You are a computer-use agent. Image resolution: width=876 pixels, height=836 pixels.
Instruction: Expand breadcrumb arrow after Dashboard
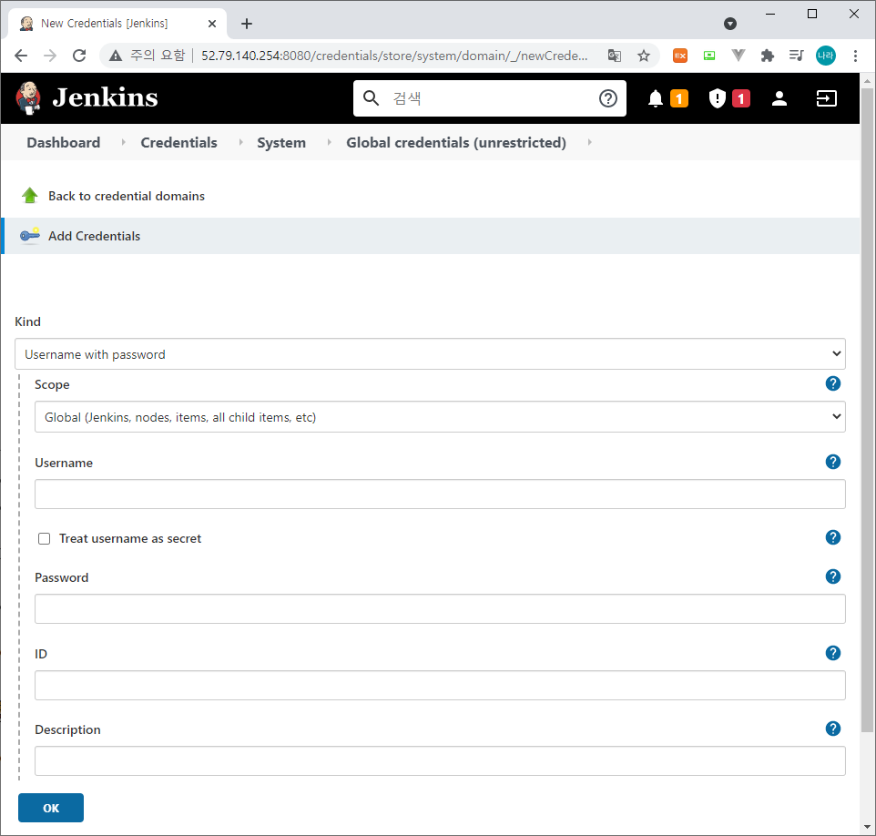click(124, 142)
